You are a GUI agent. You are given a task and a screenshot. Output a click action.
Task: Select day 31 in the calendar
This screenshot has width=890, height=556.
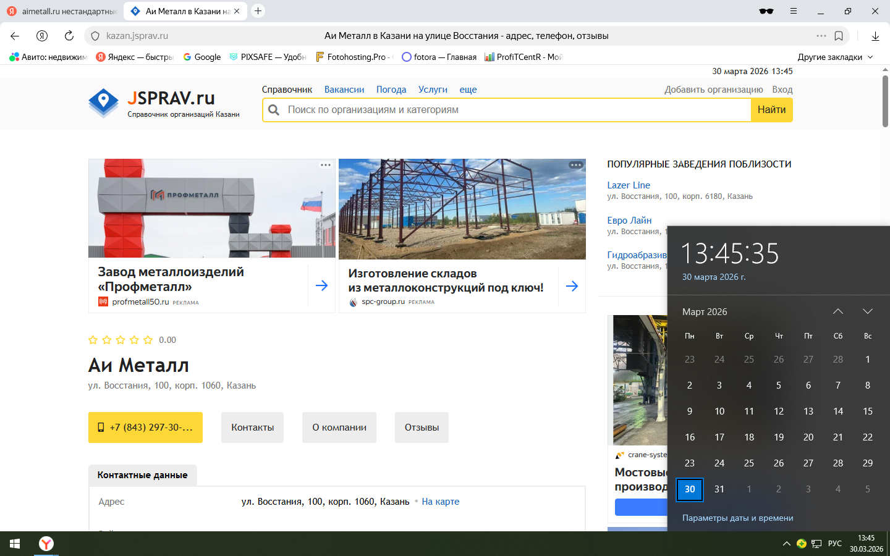pyautogui.click(x=719, y=489)
